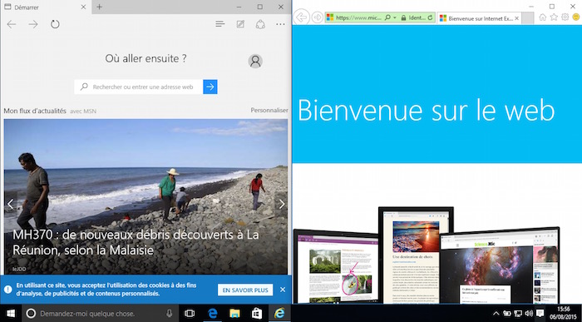This screenshot has height=322, width=582.
Task: Go back in the Edge browser
Action: coord(12,24)
